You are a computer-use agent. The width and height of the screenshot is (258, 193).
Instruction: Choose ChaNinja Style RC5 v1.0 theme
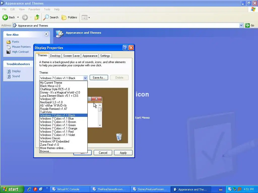pyautogui.click(x=63, y=89)
